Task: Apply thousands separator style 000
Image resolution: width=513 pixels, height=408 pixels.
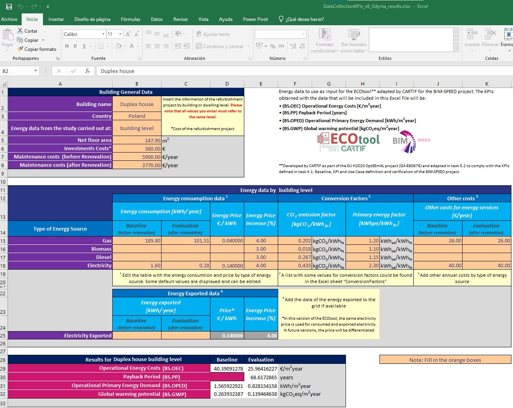Action: [281, 46]
